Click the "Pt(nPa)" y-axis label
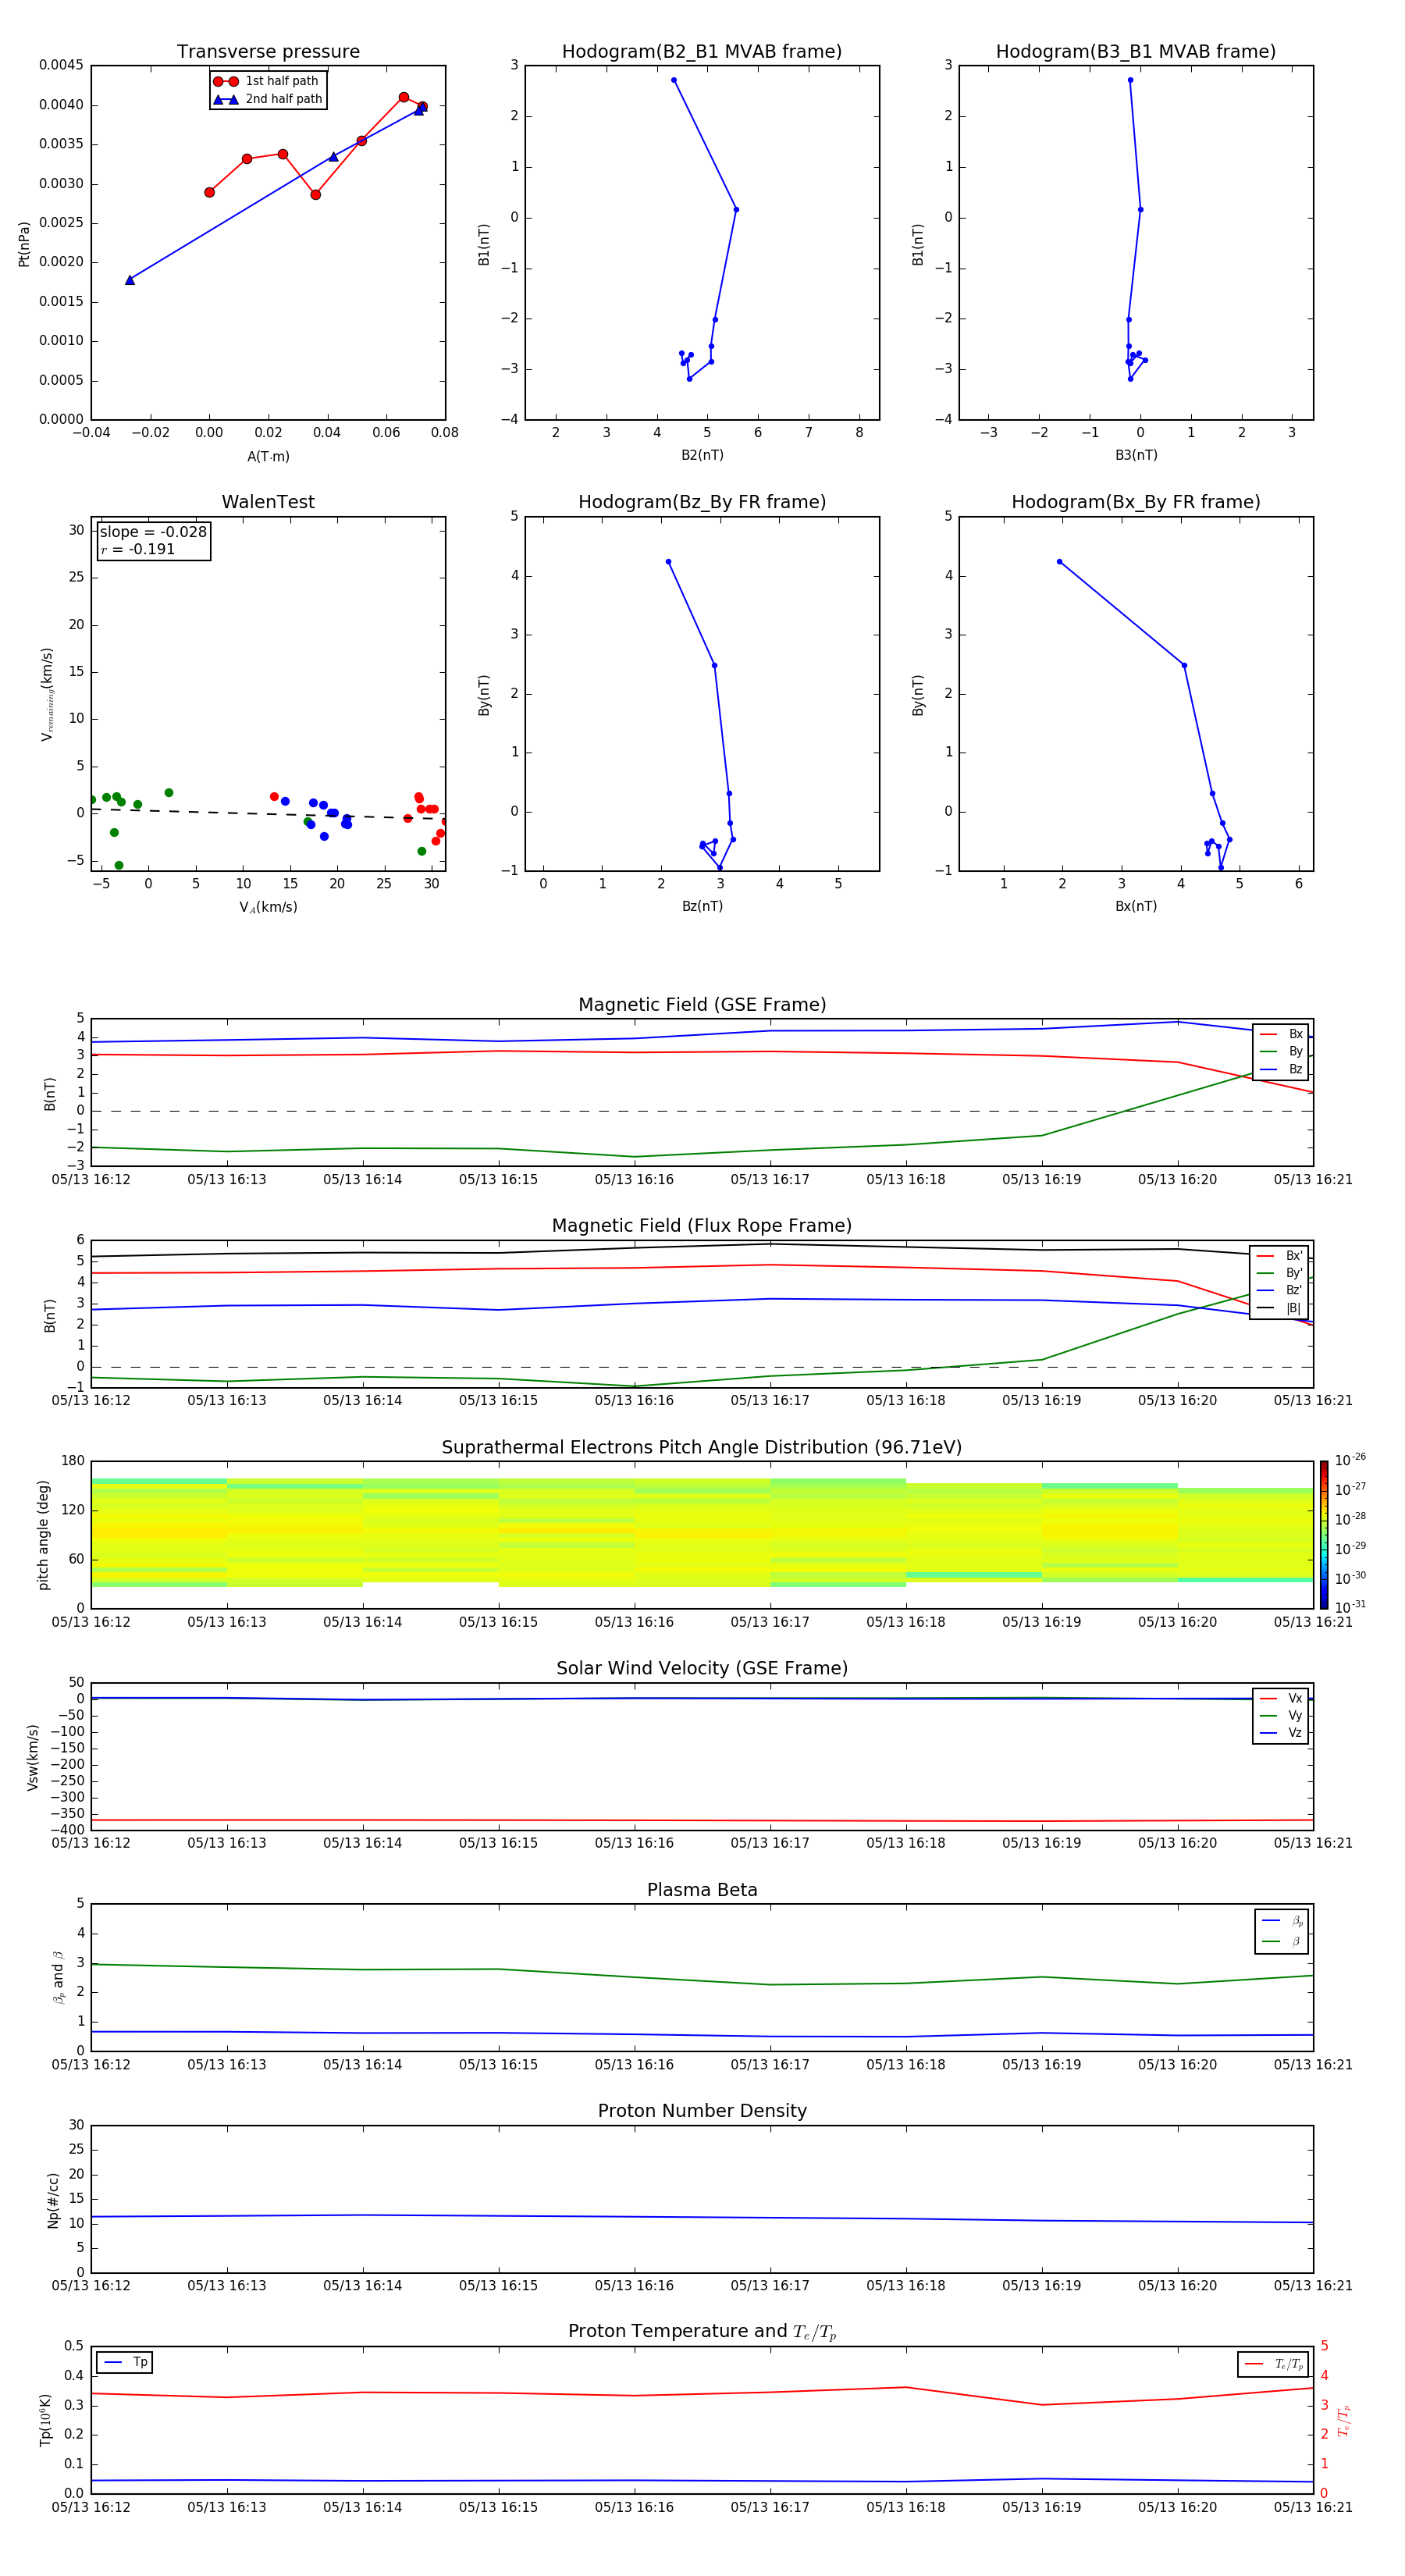The width and height of the screenshot is (1405, 2576). coord(24,243)
